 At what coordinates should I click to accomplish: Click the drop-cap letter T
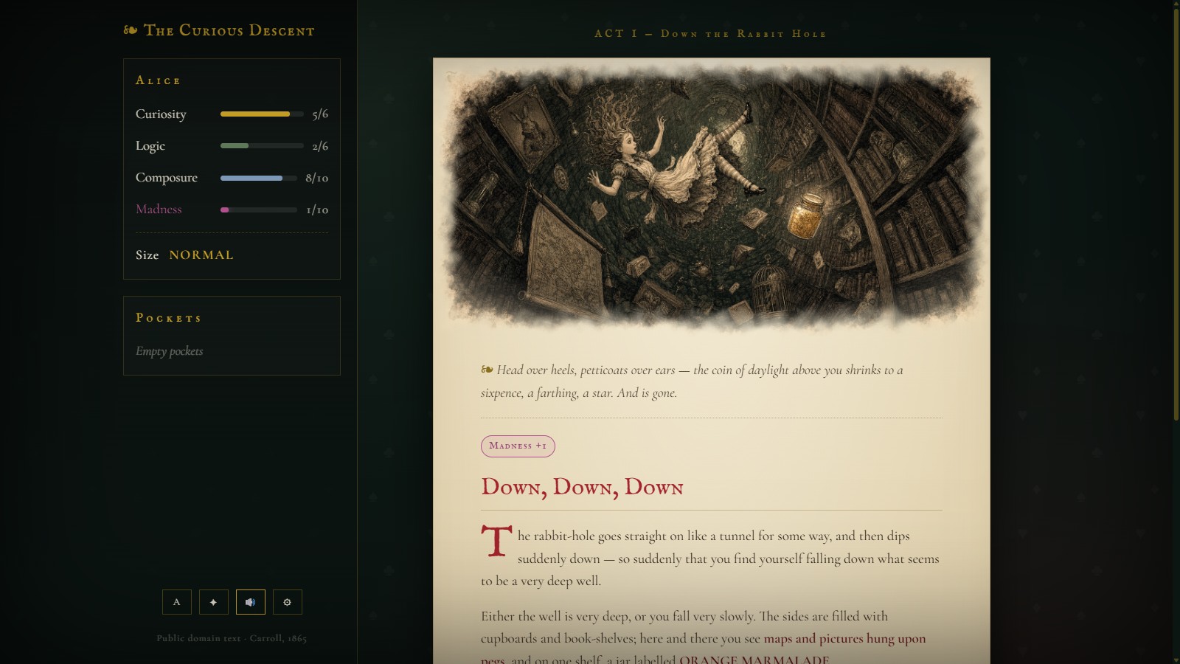497,542
